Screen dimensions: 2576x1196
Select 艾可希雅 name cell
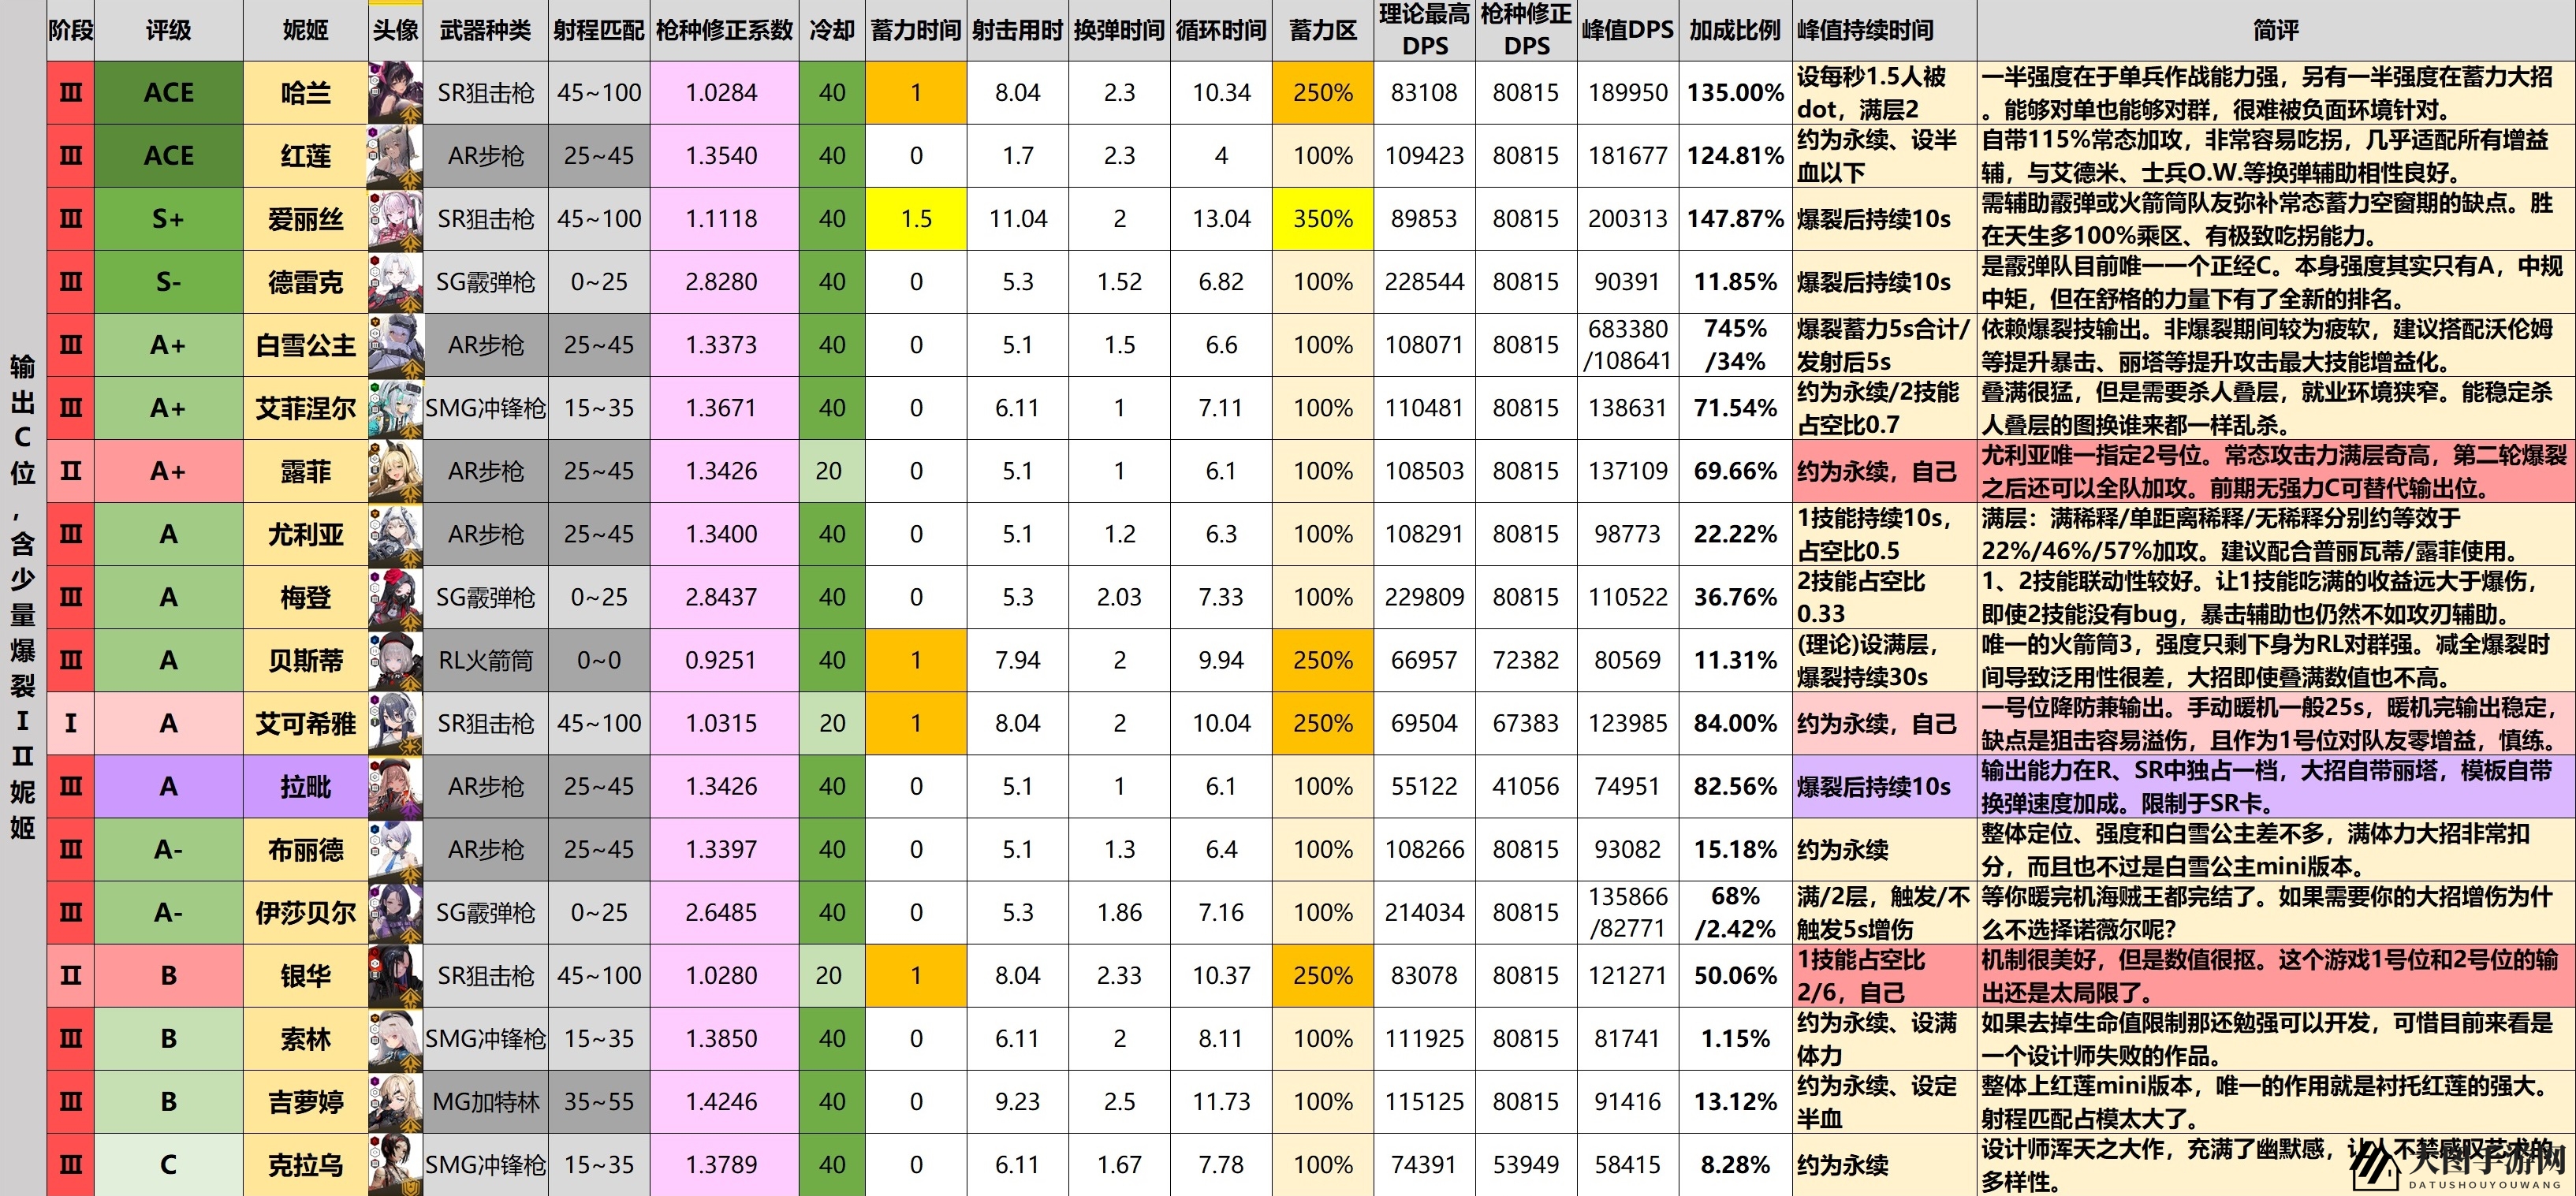coord(305,724)
